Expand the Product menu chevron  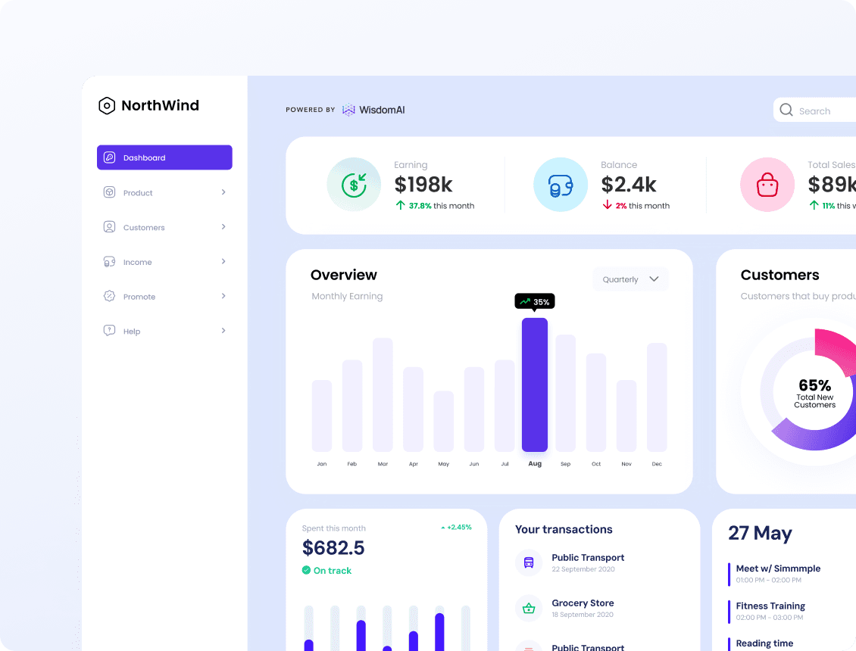pos(223,192)
